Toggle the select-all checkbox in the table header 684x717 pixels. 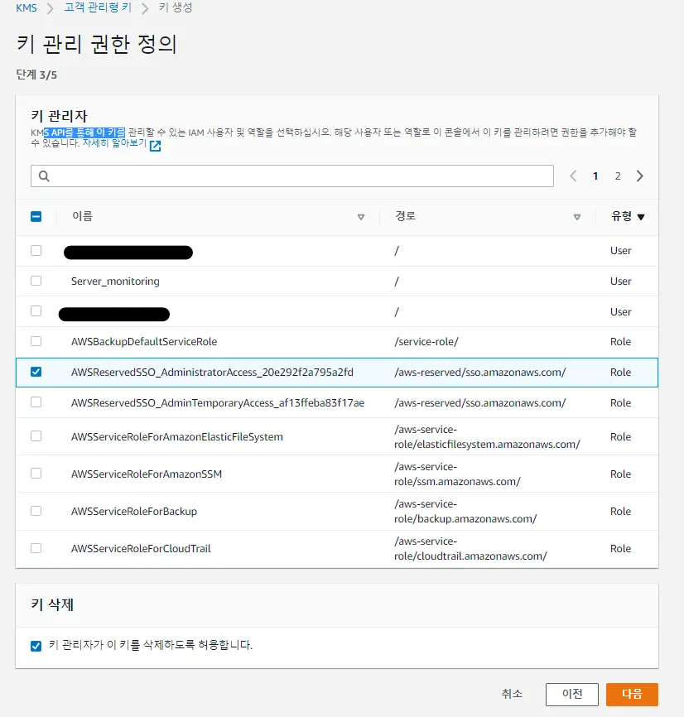point(36,216)
